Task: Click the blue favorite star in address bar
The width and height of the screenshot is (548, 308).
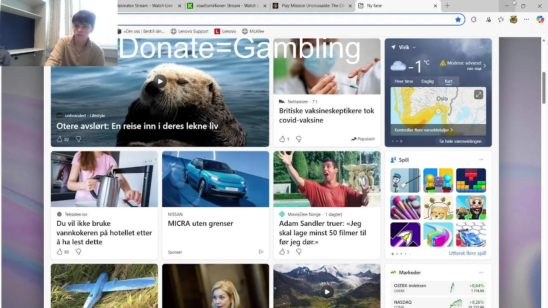Action: coord(458,19)
